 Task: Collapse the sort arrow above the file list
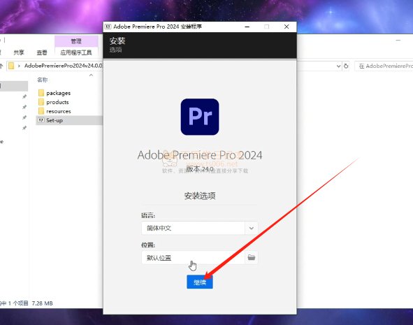[x=91, y=75]
